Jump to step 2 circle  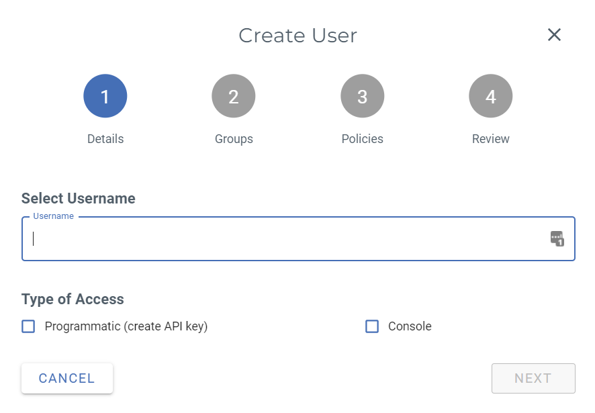[234, 97]
